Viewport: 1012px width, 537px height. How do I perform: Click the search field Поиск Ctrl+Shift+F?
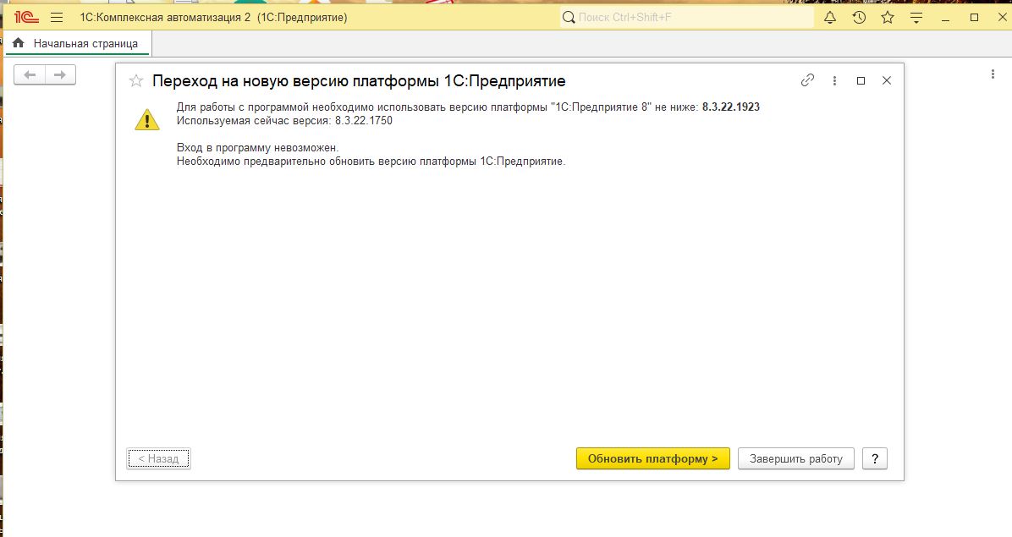687,18
